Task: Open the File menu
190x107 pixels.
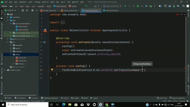Action: pos(6,2)
